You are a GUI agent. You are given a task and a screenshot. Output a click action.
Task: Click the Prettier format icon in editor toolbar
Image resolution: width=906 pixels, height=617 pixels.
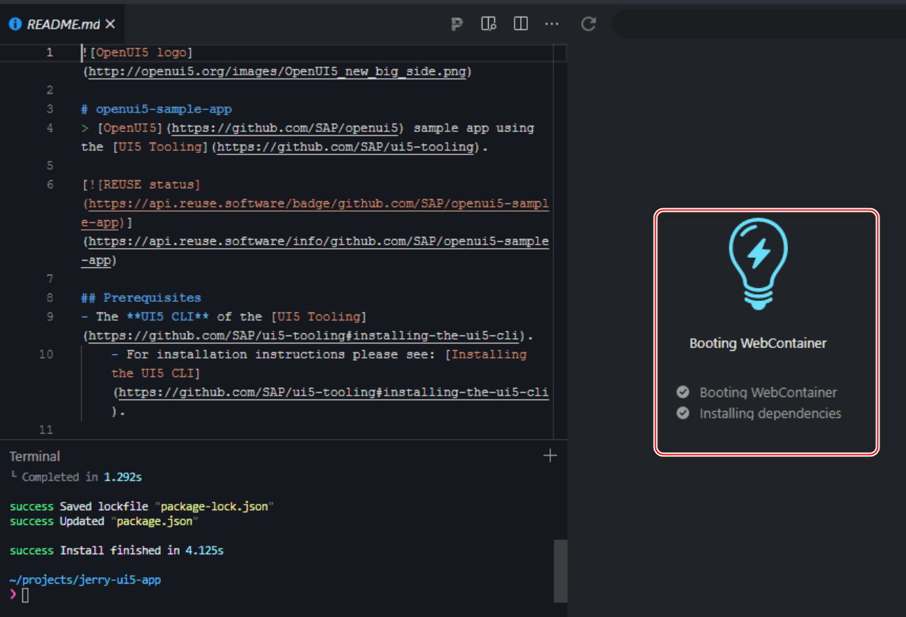tap(457, 24)
